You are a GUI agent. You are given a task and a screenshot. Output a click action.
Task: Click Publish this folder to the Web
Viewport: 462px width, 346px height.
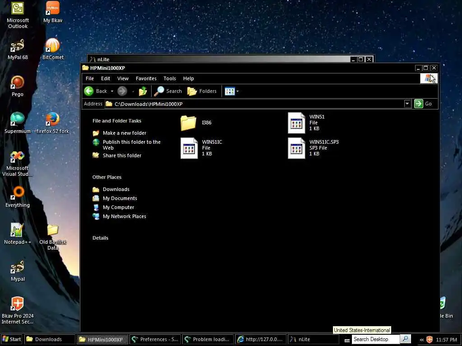(127, 145)
